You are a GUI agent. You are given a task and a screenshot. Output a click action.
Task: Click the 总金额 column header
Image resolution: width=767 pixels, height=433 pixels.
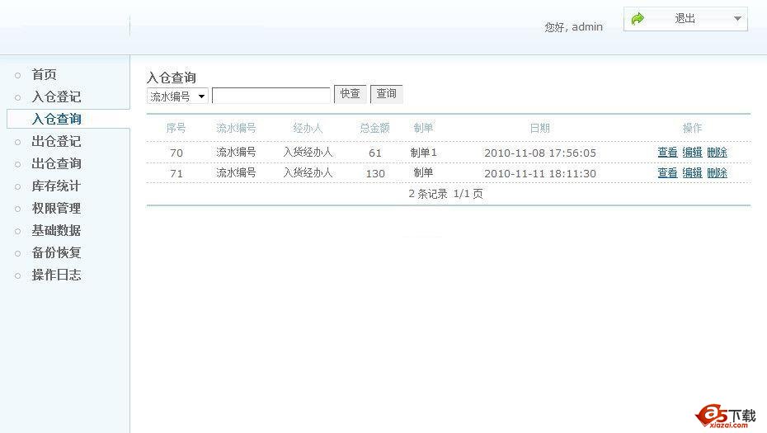[374, 128]
